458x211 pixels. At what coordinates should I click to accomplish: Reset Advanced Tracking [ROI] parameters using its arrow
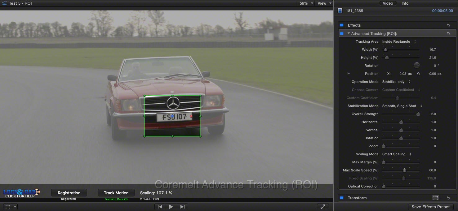tap(448, 33)
